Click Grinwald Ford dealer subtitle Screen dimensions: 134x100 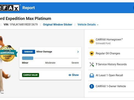[x=103, y=43]
